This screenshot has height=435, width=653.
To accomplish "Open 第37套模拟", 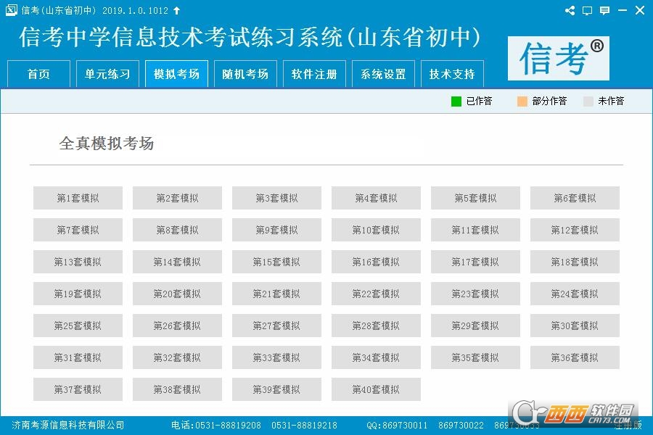I will click(x=78, y=389).
